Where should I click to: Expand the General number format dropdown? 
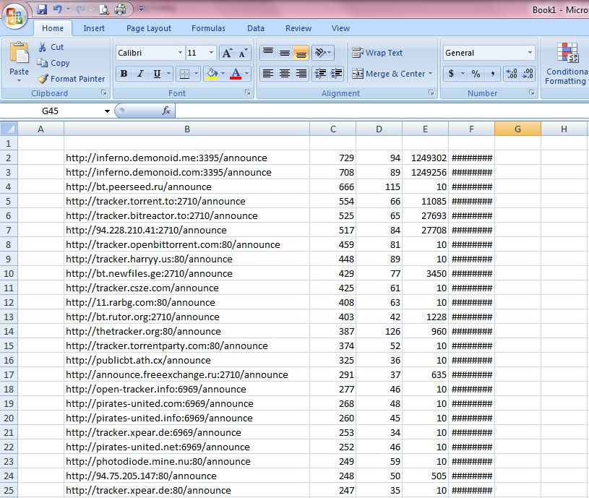530,53
